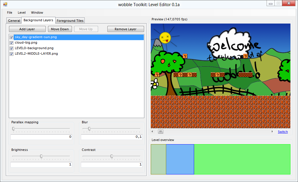Click the Contrast slider thumb
298x182 pixels.
[x=112, y=156]
